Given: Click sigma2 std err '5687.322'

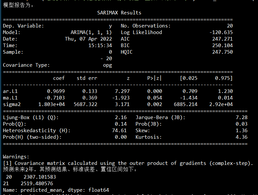Looking at the screenshot, I should [85, 104].
